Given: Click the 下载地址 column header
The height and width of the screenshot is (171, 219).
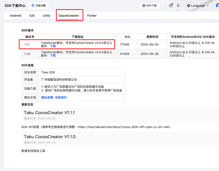Looking at the screenshot, I should (78, 37).
